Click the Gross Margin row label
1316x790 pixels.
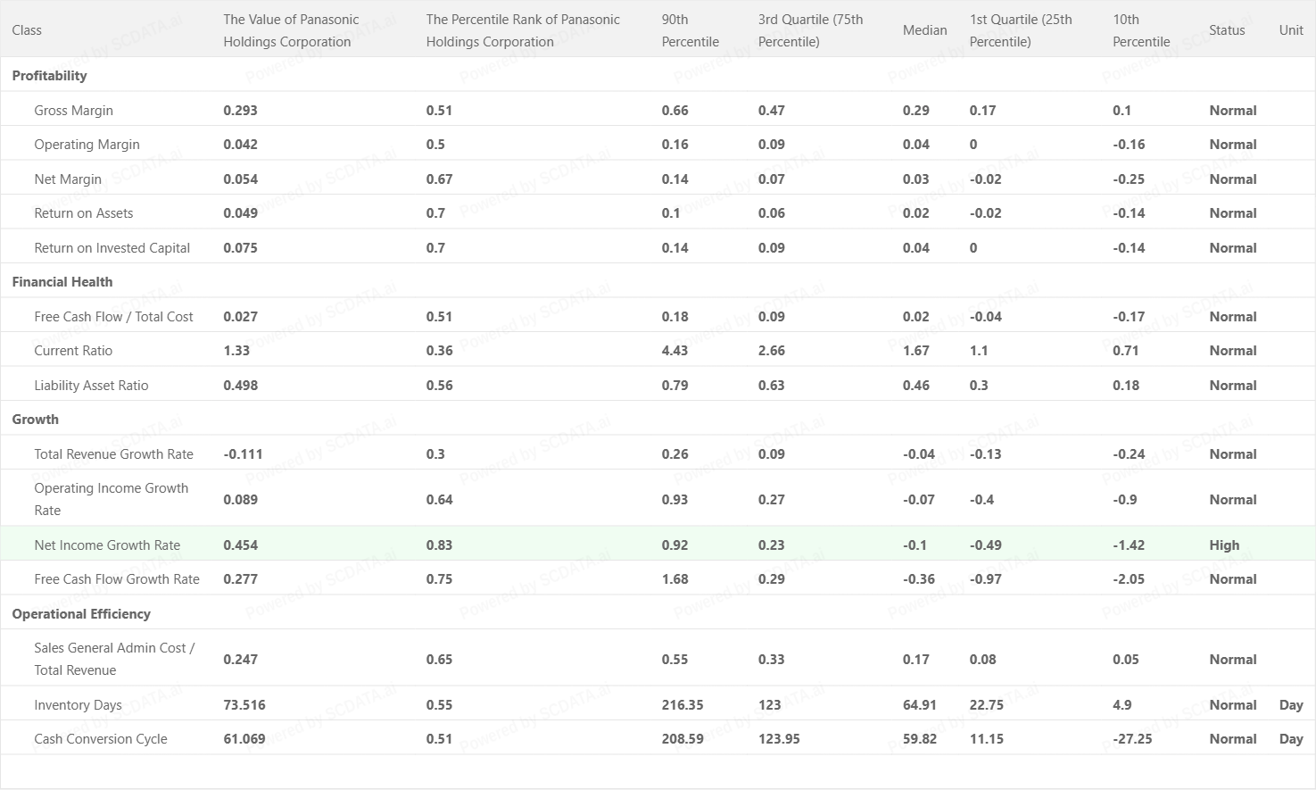click(x=73, y=111)
